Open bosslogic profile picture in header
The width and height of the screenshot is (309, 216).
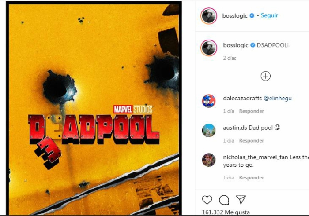[209, 15]
